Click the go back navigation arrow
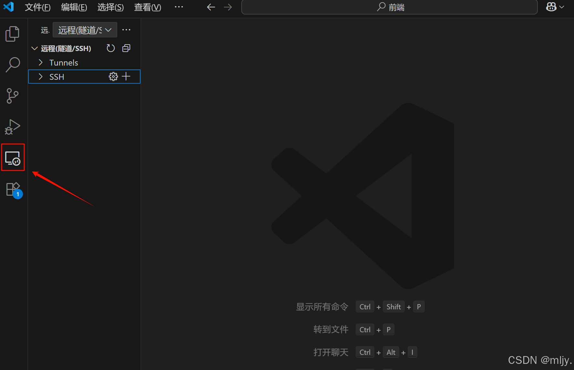Image resolution: width=574 pixels, height=370 pixels. 211,7
